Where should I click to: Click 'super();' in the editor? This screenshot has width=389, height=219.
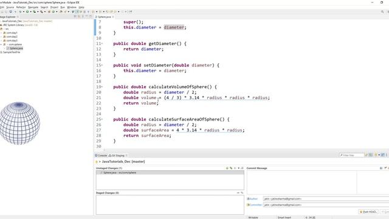(x=133, y=22)
